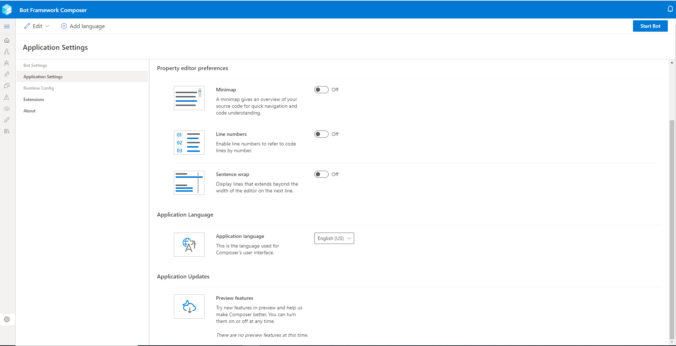The height and width of the screenshot is (346, 676).
Task: Click the Start Bot button
Action: pos(650,26)
